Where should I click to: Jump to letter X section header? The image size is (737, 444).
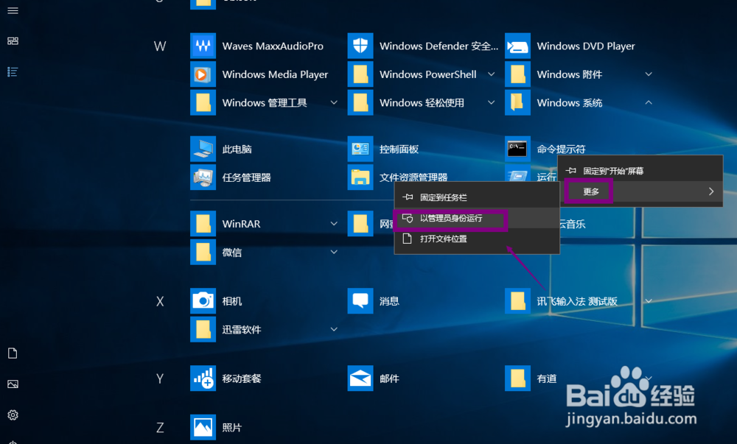pos(160,301)
